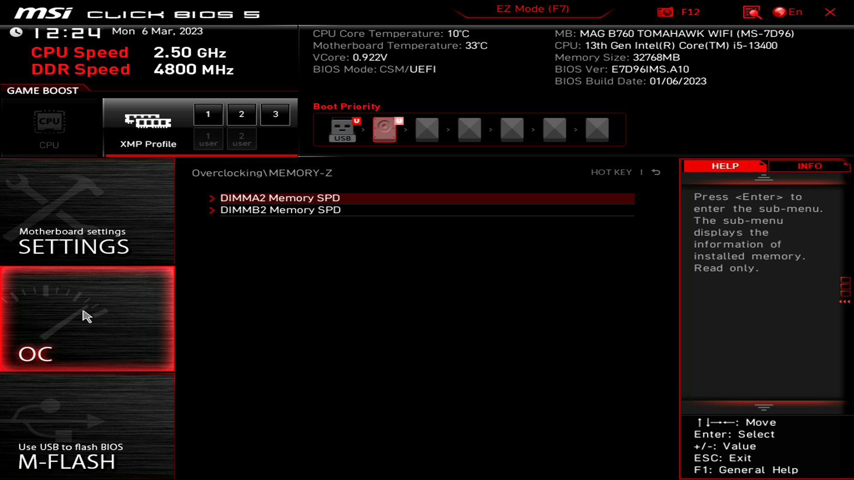
Task: Open the Screenshot F12 icon
Action: click(665, 12)
